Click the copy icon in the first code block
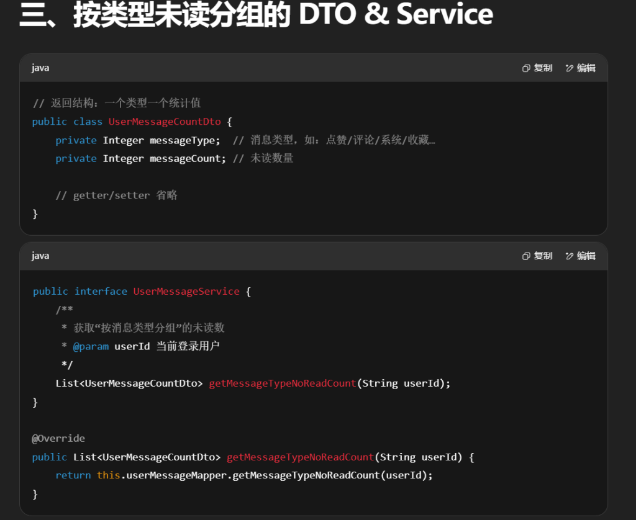Screen dimensions: 636x520 (526, 68)
